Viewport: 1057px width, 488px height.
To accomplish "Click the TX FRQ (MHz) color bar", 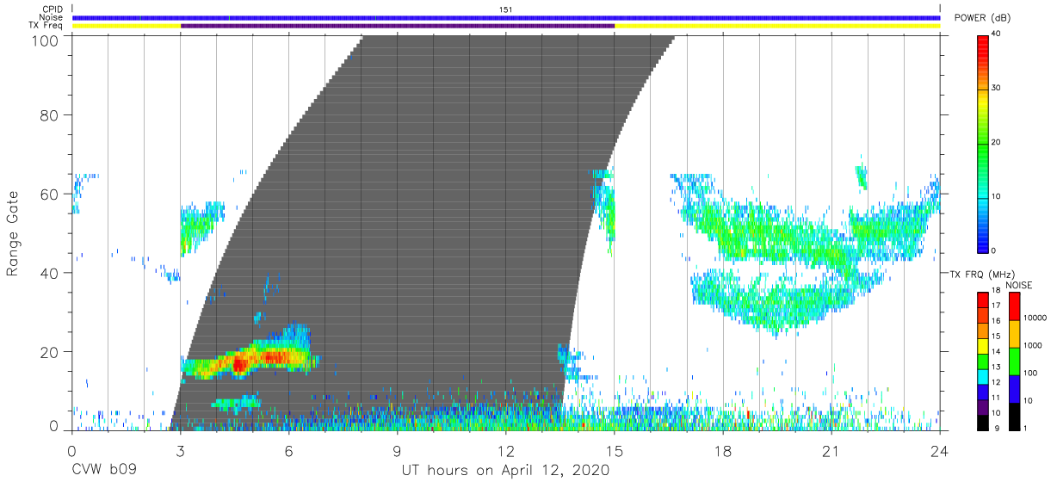I will coord(983,361).
